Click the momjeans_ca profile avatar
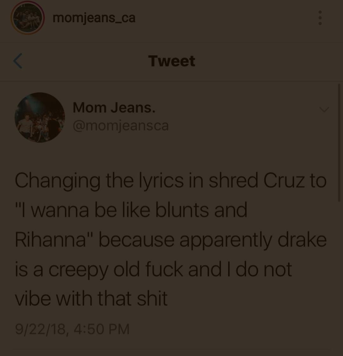Screen dimensions: 343x356 point(28,17)
